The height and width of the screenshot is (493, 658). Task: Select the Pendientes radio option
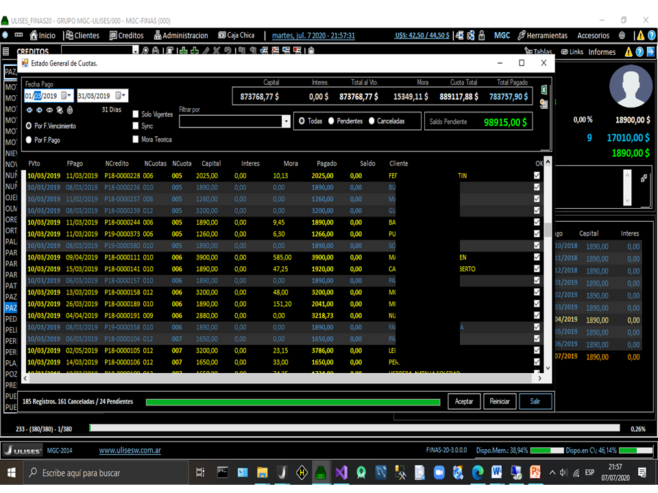click(x=331, y=121)
